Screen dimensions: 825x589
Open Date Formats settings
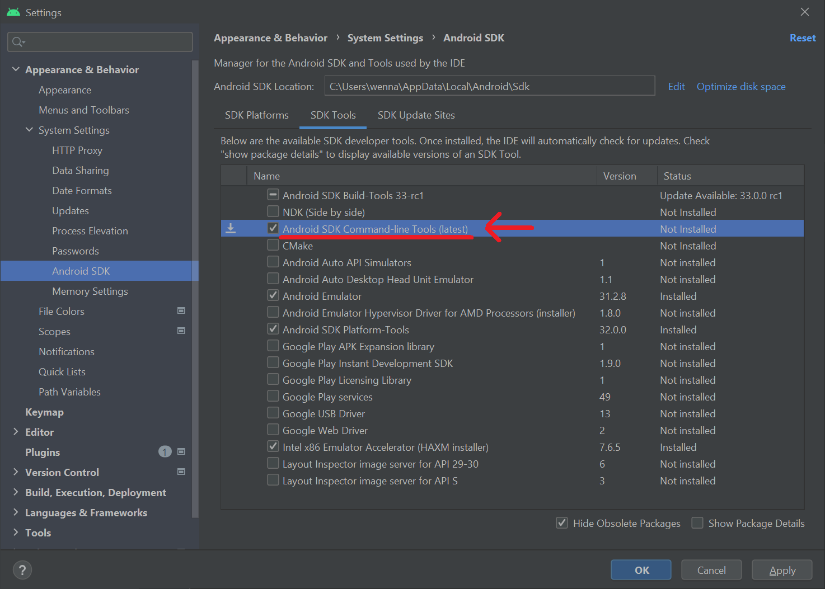point(82,191)
